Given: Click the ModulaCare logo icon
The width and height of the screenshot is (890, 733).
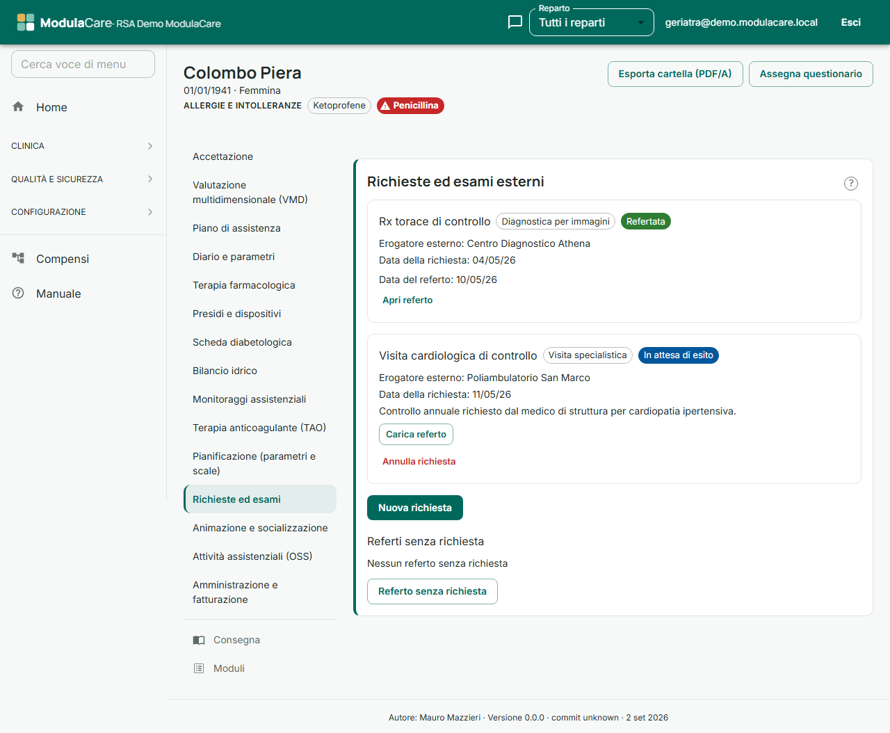Looking at the screenshot, I should [26, 22].
